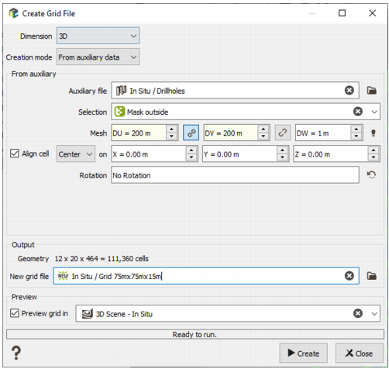Click the Create button
This screenshot has width=389, height=369.
pos(303,353)
